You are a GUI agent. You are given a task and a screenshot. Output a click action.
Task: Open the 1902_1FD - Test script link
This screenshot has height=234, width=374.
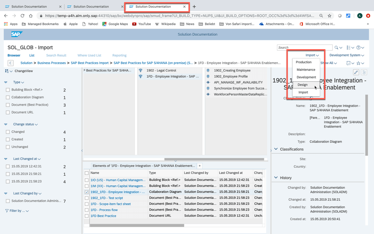[x=106, y=198]
